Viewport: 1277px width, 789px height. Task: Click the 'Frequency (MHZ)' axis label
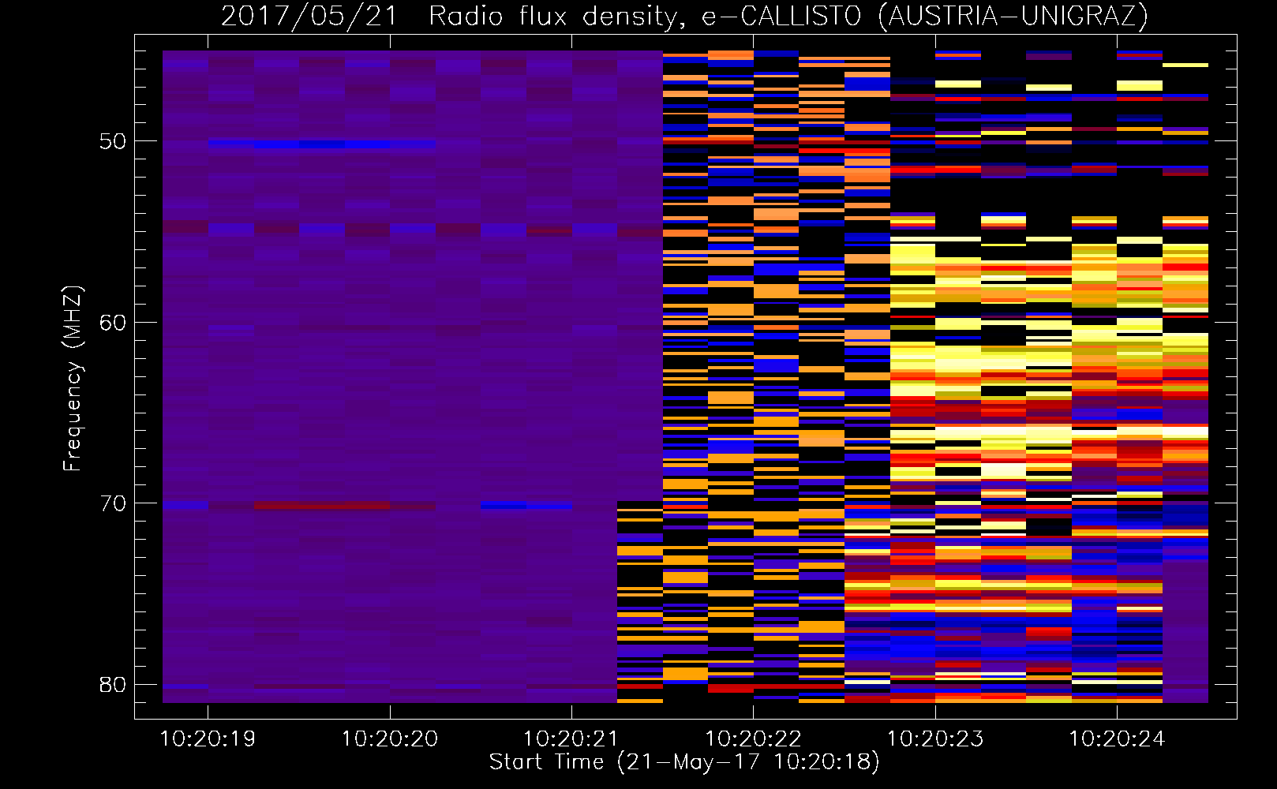[73, 379]
